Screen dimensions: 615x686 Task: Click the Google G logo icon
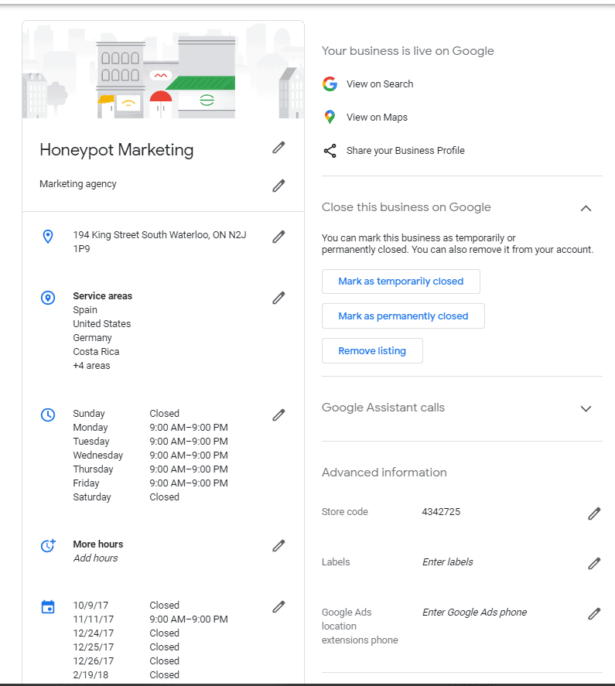(330, 84)
